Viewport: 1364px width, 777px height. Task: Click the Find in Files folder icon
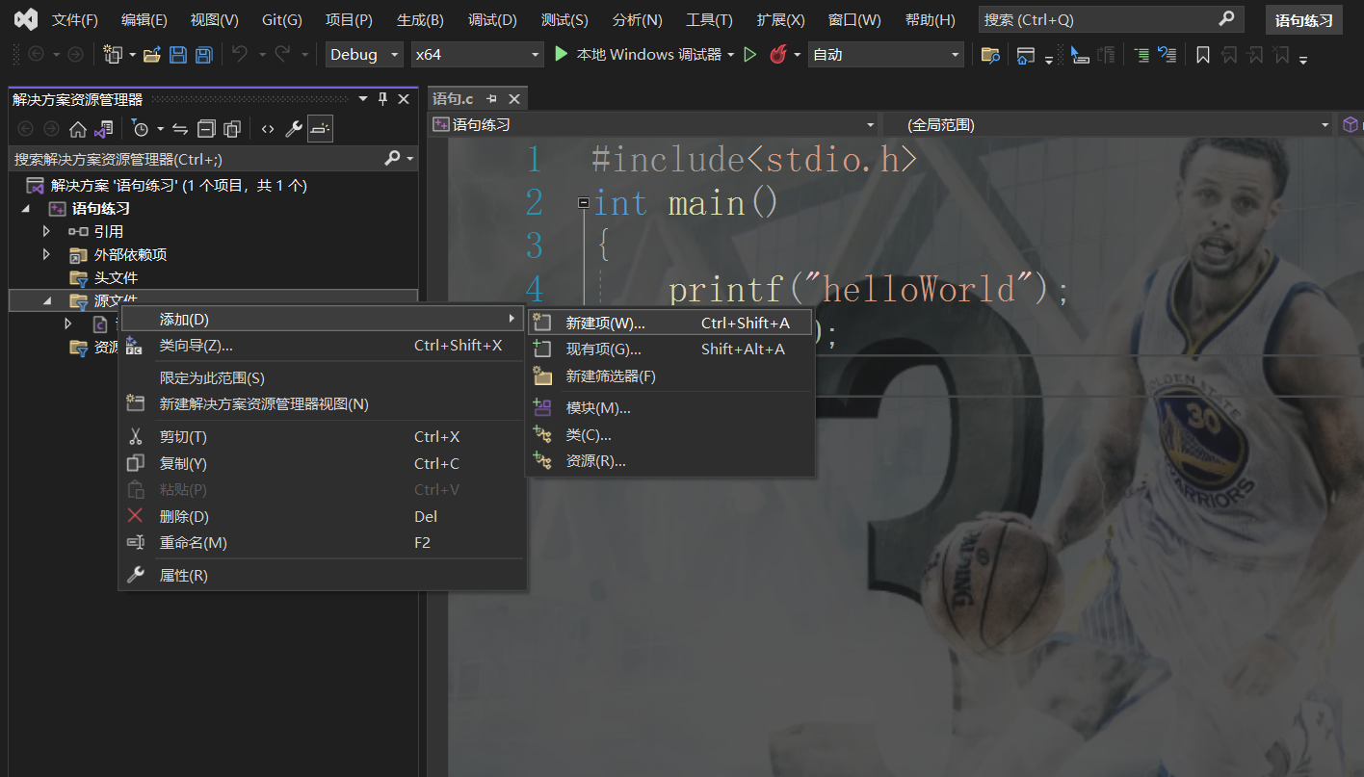[x=989, y=55]
